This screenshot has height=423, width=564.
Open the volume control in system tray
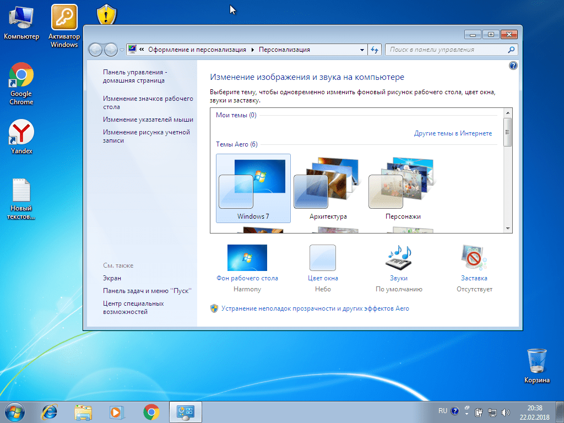tap(506, 410)
